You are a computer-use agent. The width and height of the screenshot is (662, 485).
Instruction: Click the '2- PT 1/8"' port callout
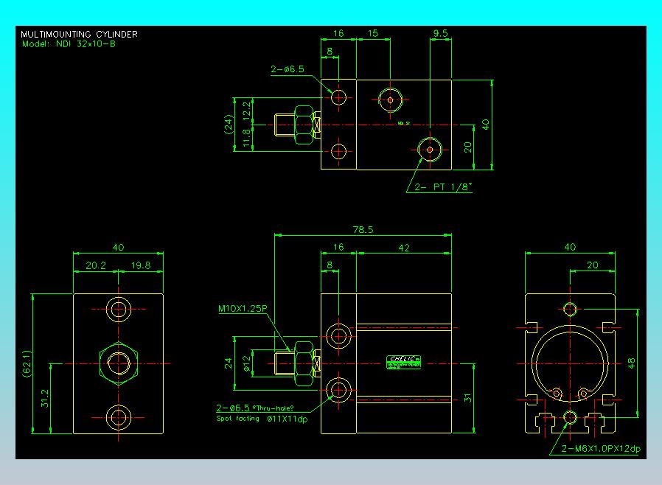[442, 187]
